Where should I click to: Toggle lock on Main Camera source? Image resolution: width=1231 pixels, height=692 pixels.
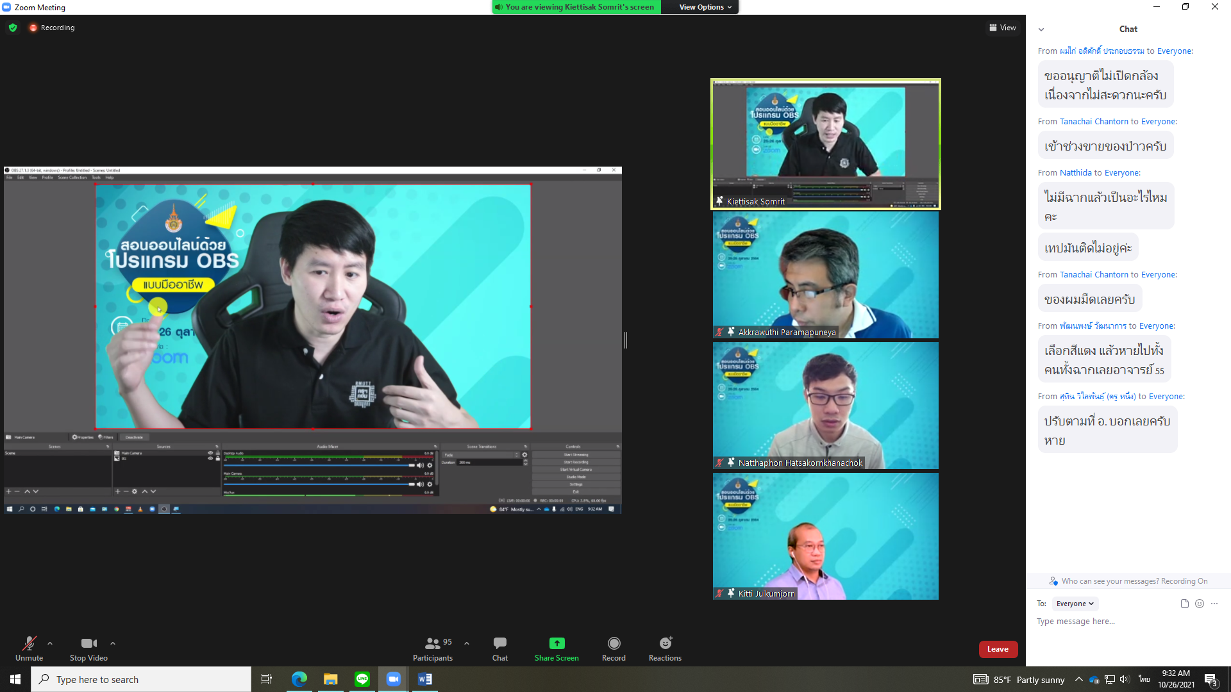(x=218, y=453)
